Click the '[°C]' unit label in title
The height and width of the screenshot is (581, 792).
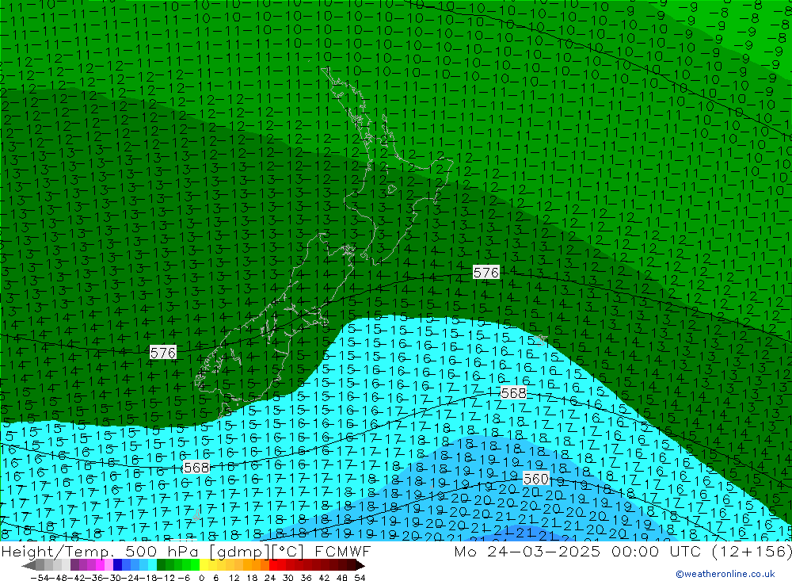tap(288, 551)
